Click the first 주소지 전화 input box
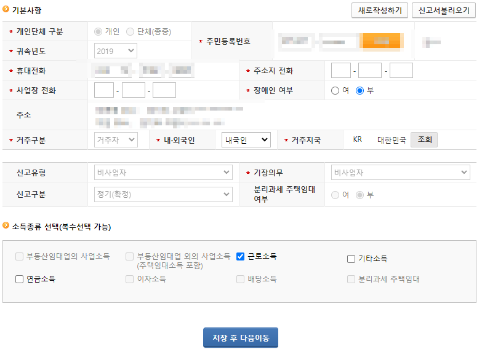Viewport: 482px width, 360px height. pos(341,71)
